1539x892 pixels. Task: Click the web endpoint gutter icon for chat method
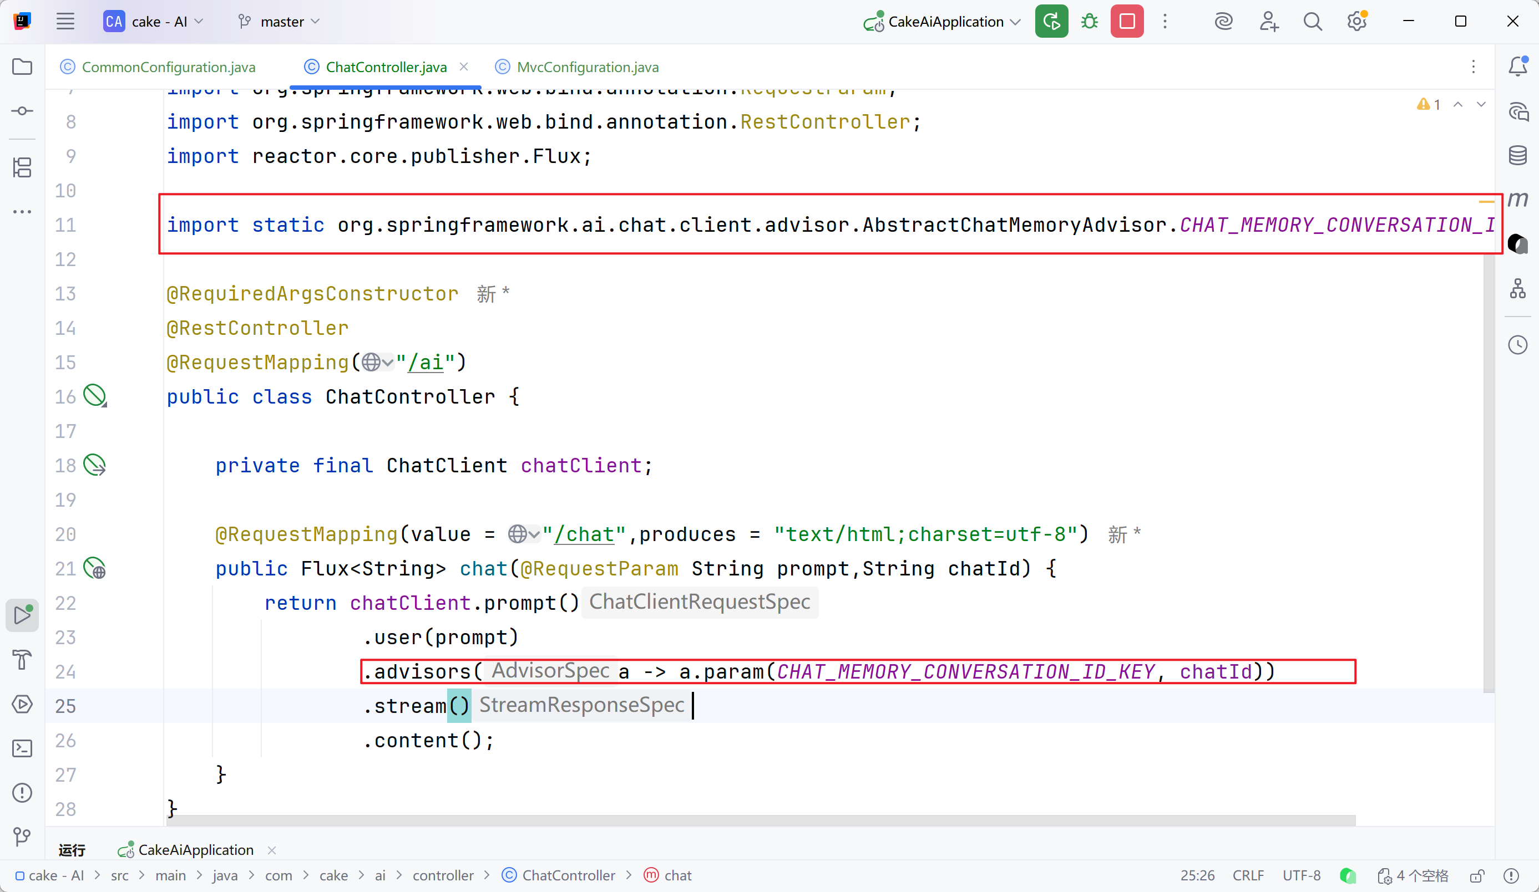(x=95, y=568)
